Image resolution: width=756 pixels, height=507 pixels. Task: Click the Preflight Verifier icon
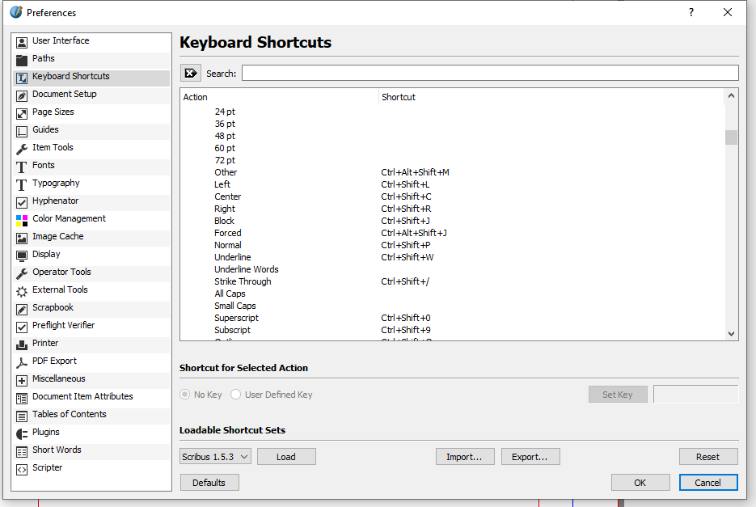[22, 326]
